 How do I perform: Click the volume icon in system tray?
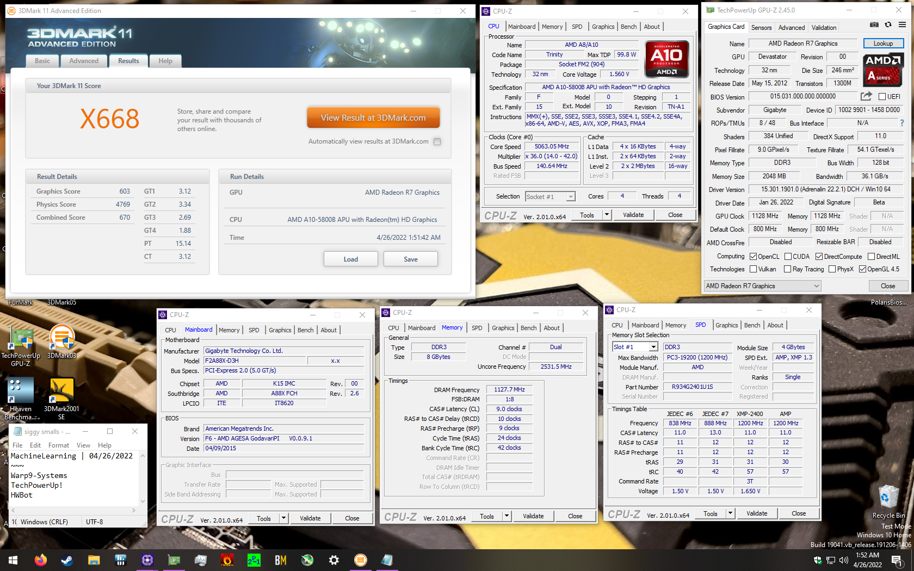point(844,560)
